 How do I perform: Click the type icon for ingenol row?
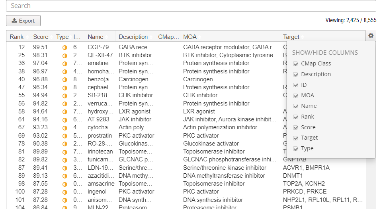[64, 192]
